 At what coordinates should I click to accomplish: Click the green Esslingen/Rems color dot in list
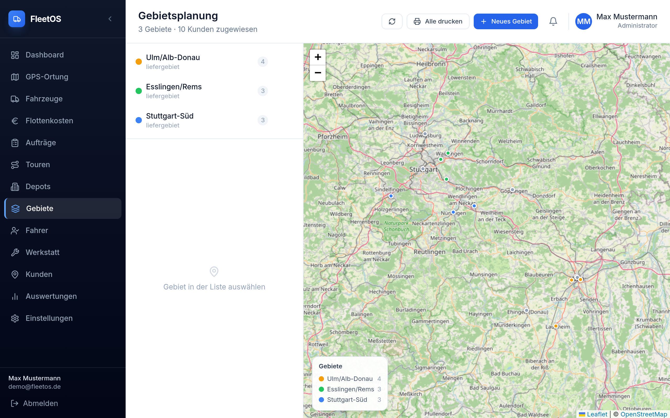139,91
